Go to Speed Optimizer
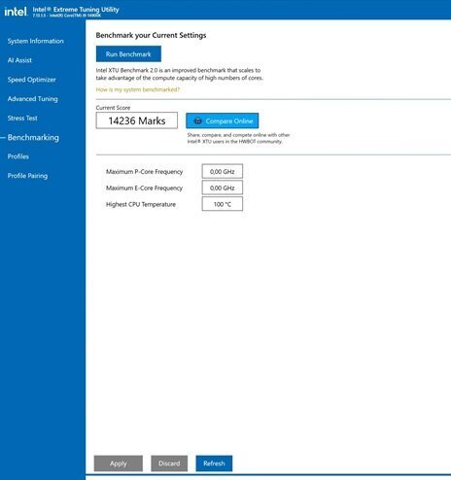451x480 pixels. pos(32,80)
